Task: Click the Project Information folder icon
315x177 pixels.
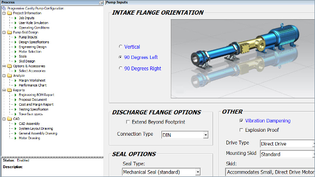Action: (x=9, y=13)
